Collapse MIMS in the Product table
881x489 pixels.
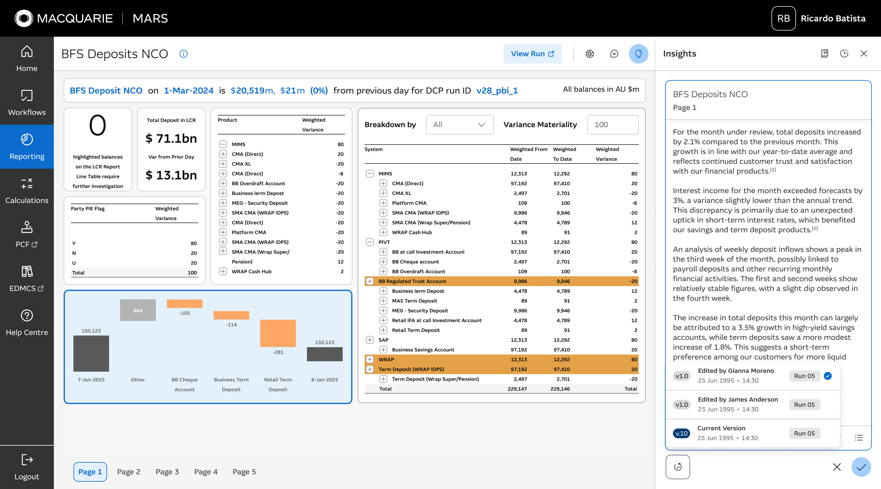tap(223, 144)
